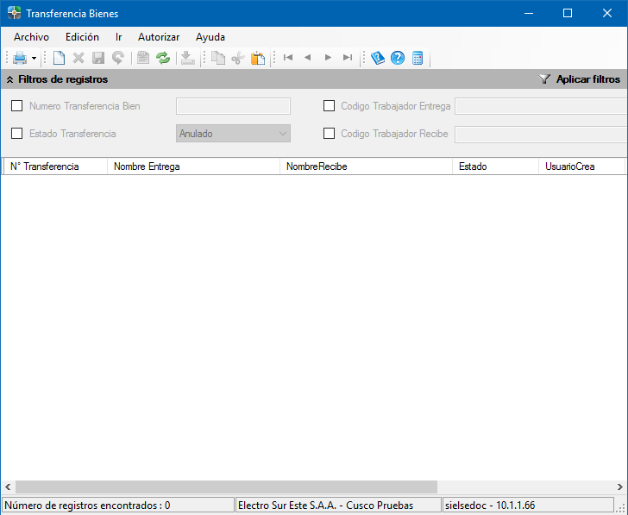Click Aplicar filtros button
Screen dimensions: 628x515
580,79
